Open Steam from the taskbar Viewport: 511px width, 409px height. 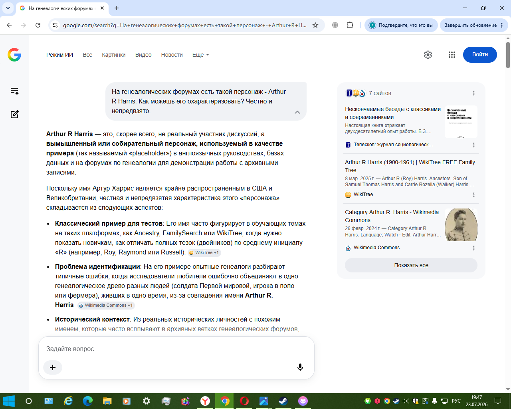pyautogui.click(x=283, y=401)
